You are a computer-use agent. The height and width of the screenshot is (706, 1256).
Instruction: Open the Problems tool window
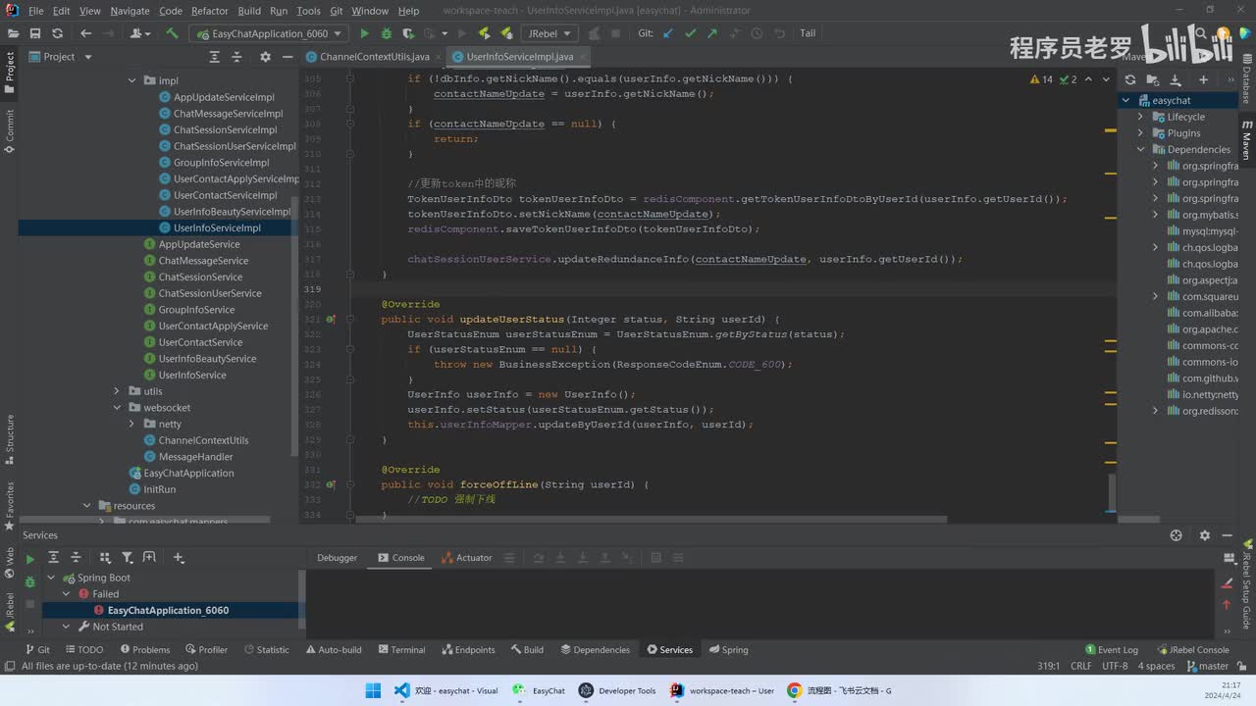(x=144, y=649)
